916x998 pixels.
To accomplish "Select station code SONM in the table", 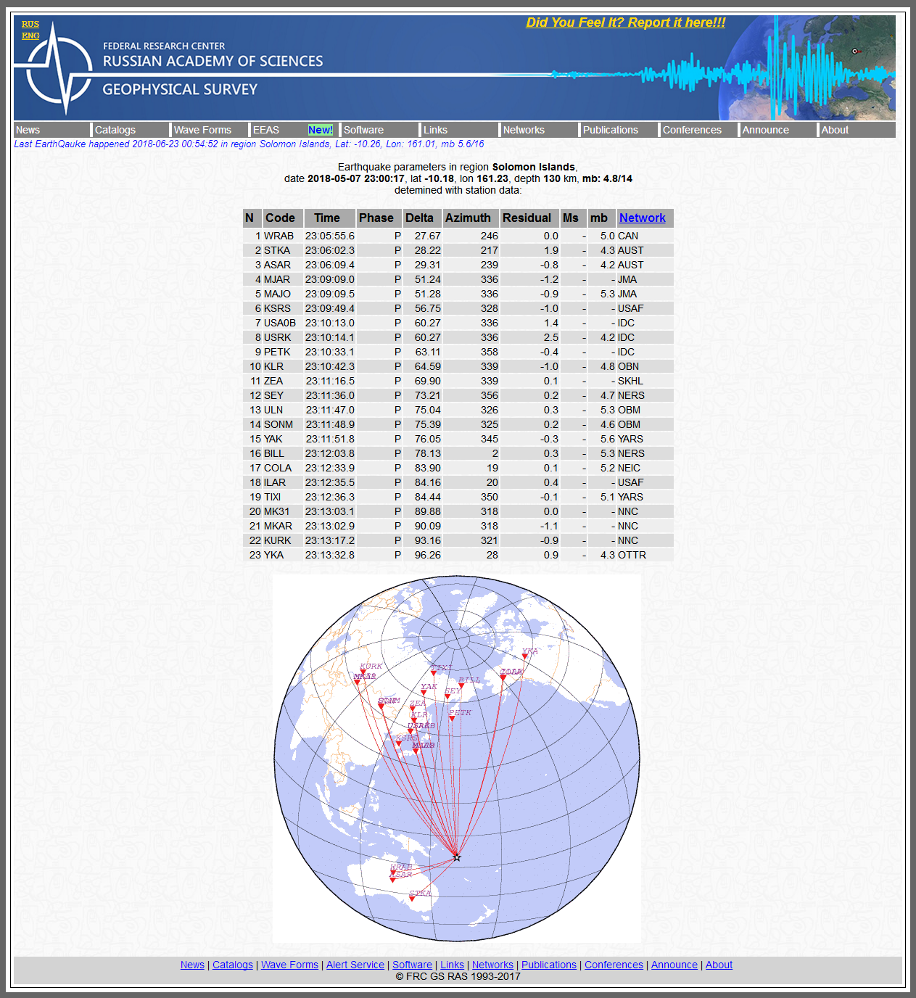I will pos(278,424).
